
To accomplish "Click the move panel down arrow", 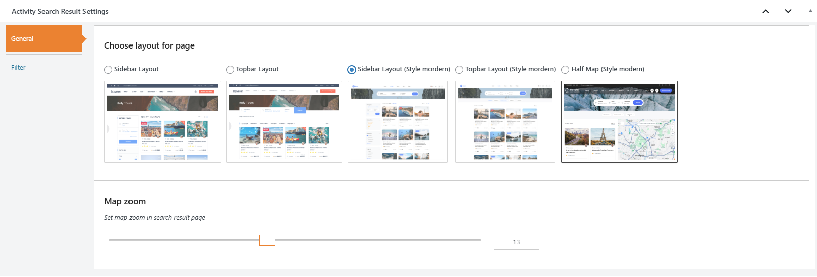I will (788, 11).
